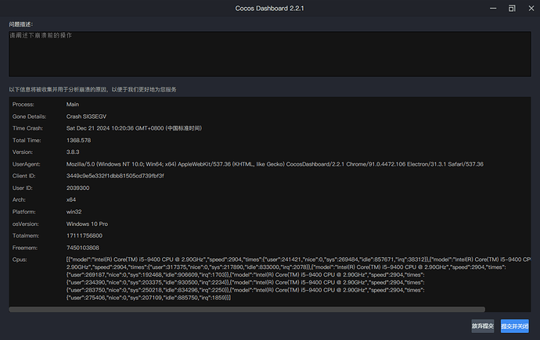Click the Process value "Main"
The width and height of the screenshot is (540, 340).
point(73,104)
